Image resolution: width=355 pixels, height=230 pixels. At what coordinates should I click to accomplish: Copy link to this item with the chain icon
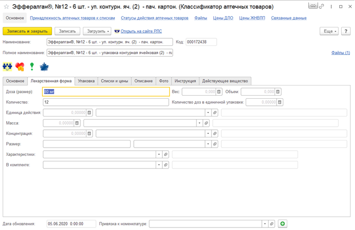(x=321, y=7)
